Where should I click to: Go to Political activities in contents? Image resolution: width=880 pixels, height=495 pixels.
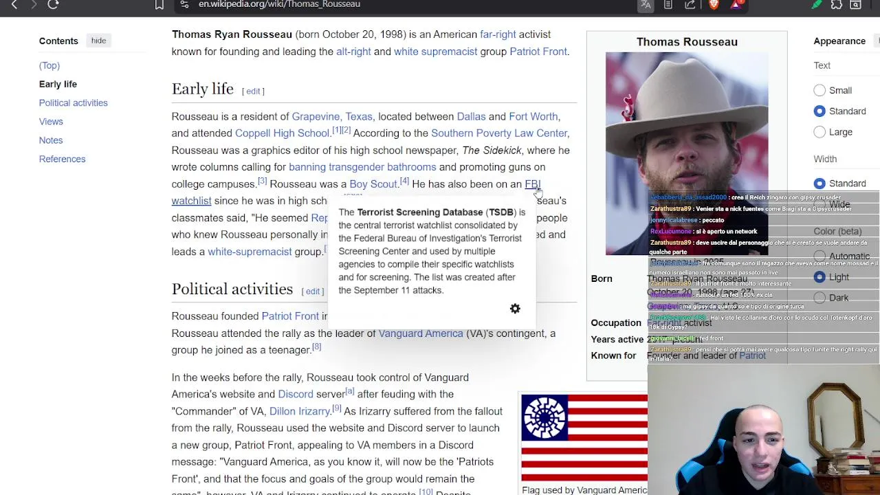point(74,102)
